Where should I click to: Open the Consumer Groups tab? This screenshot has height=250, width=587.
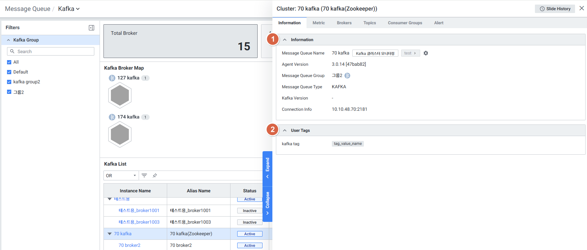(405, 23)
